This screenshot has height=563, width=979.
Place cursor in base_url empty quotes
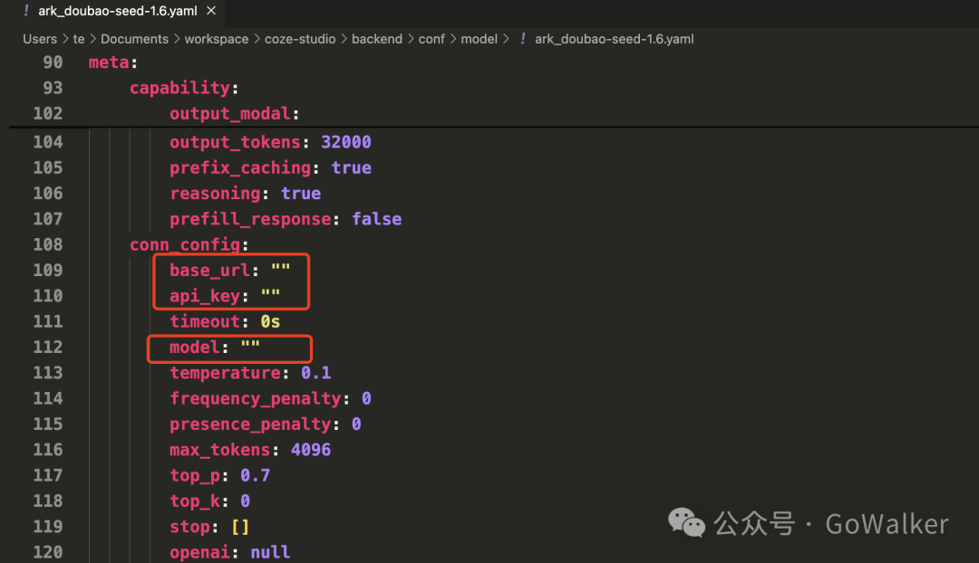(x=281, y=270)
